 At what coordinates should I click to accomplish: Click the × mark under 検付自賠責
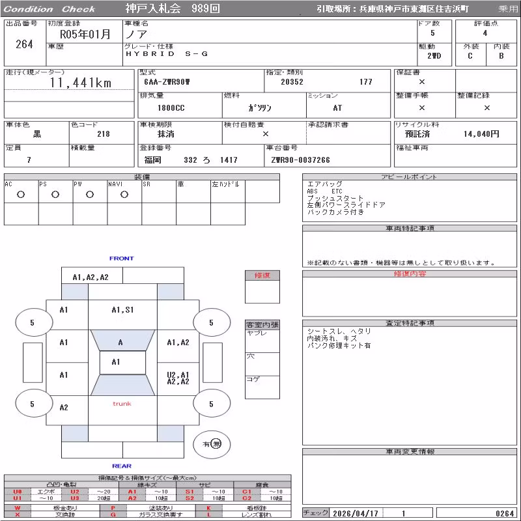266,134
